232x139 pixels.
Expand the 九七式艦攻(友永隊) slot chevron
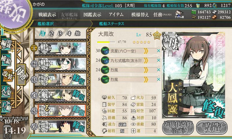tap(146, 61)
